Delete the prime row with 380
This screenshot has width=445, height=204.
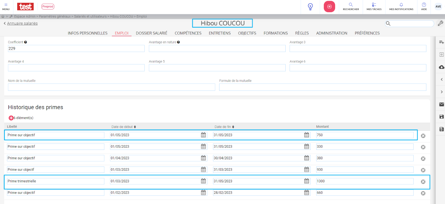coord(423,159)
